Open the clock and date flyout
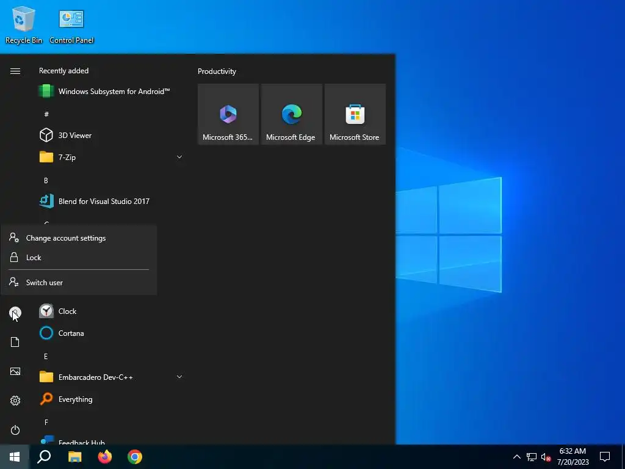The height and width of the screenshot is (469, 625). tap(573, 457)
